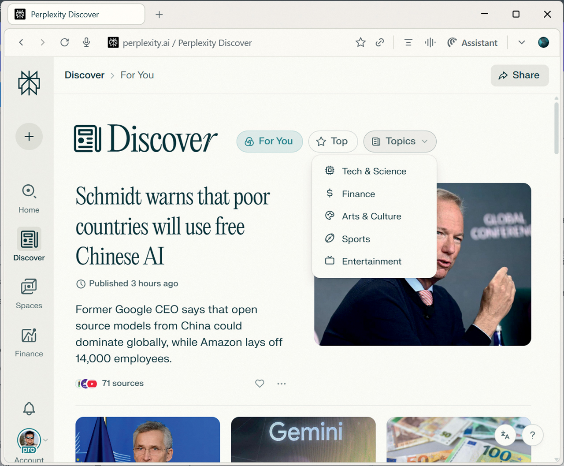This screenshot has width=564, height=466.
Task: Click the new thread plus button
Action: coord(29,137)
